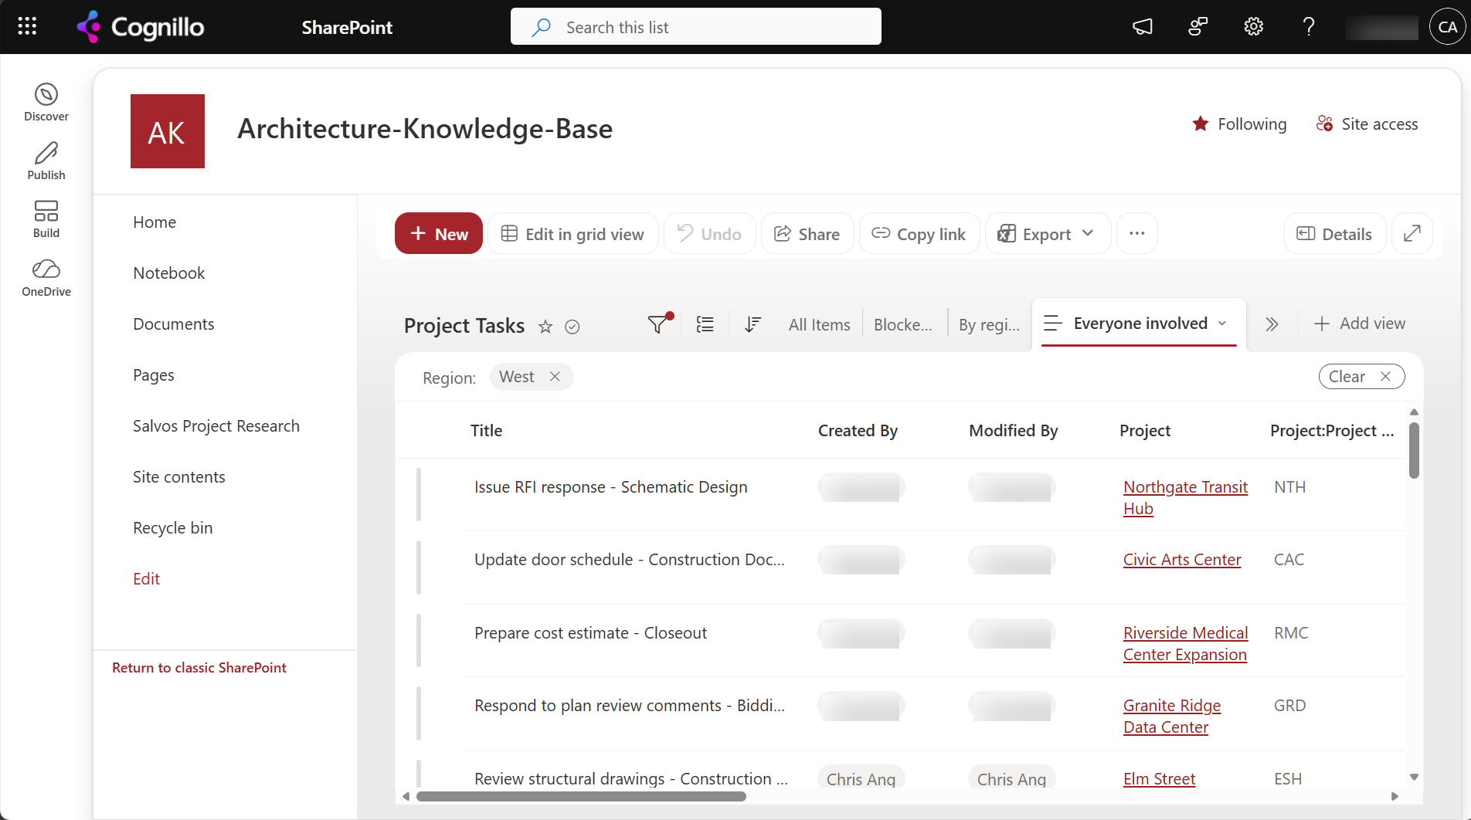This screenshot has height=820, width=1471.
Task: Click the Share toolbar button
Action: click(x=807, y=233)
